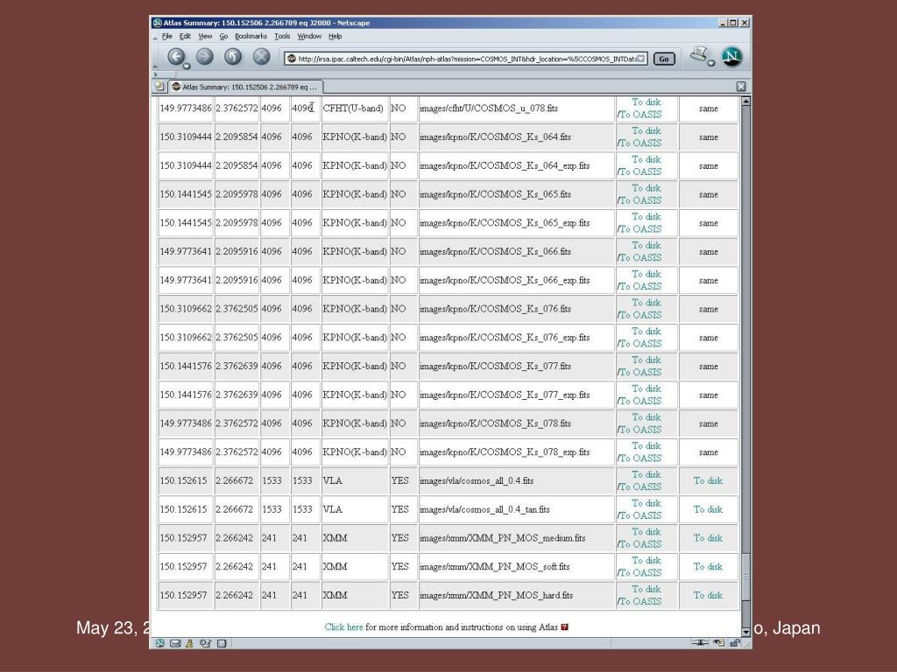Open Composer icon in the status bar
897x672 pixels.
pos(205,643)
